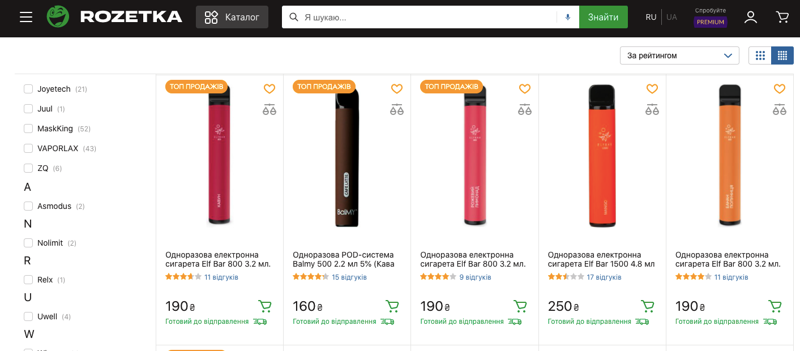Screen dimensions: 800x351
Task: Open the За рейтингом sort dropdown
Action: (x=679, y=55)
